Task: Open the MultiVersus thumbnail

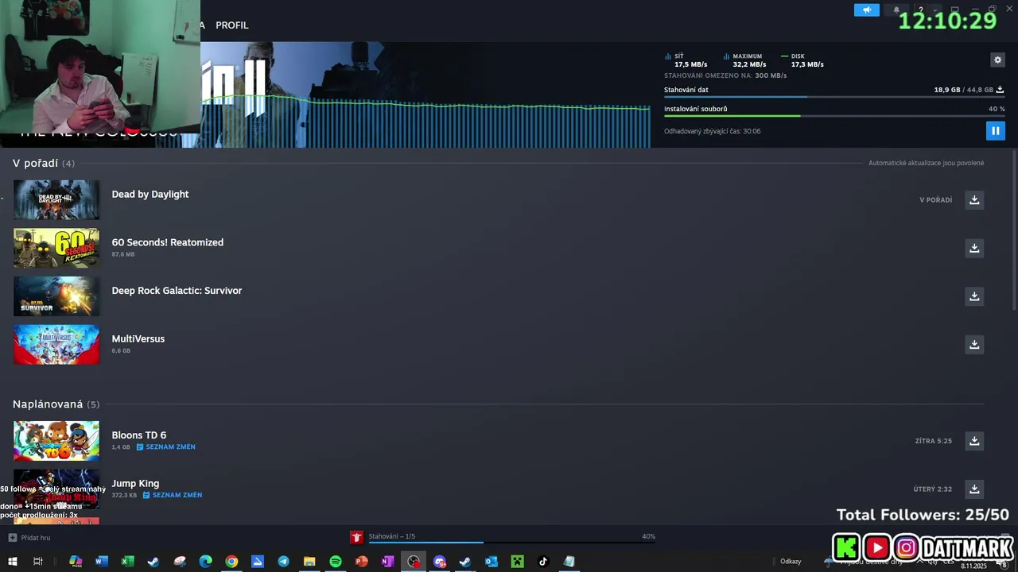Action: 56,344
